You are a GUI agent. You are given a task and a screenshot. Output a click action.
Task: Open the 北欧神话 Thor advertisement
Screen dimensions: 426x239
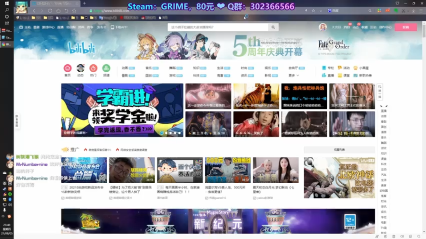339,178
